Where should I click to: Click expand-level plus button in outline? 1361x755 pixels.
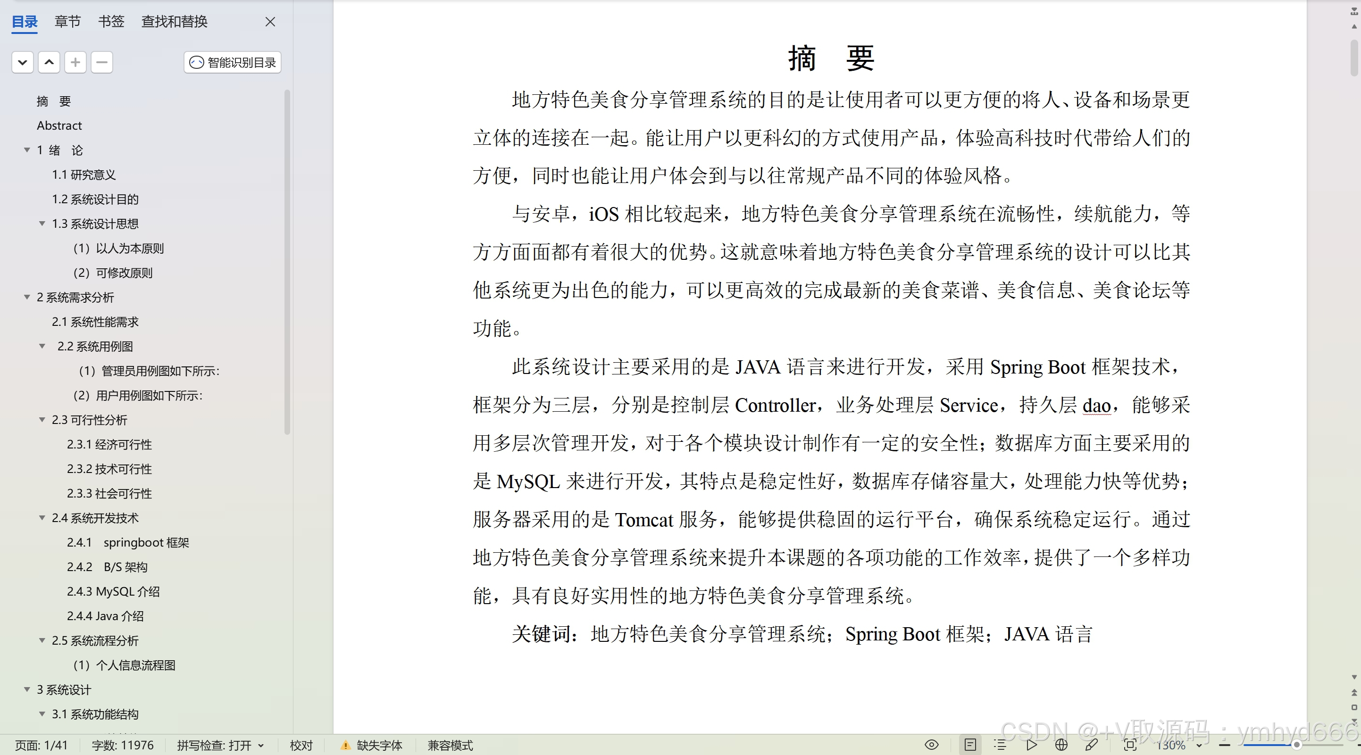click(75, 62)
